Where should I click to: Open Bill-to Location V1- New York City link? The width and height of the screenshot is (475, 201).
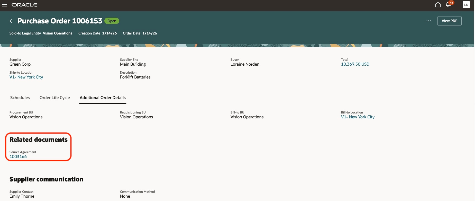(358, 117)
